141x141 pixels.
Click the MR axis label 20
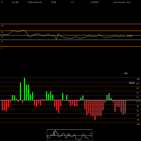click(x=137, y=97)
